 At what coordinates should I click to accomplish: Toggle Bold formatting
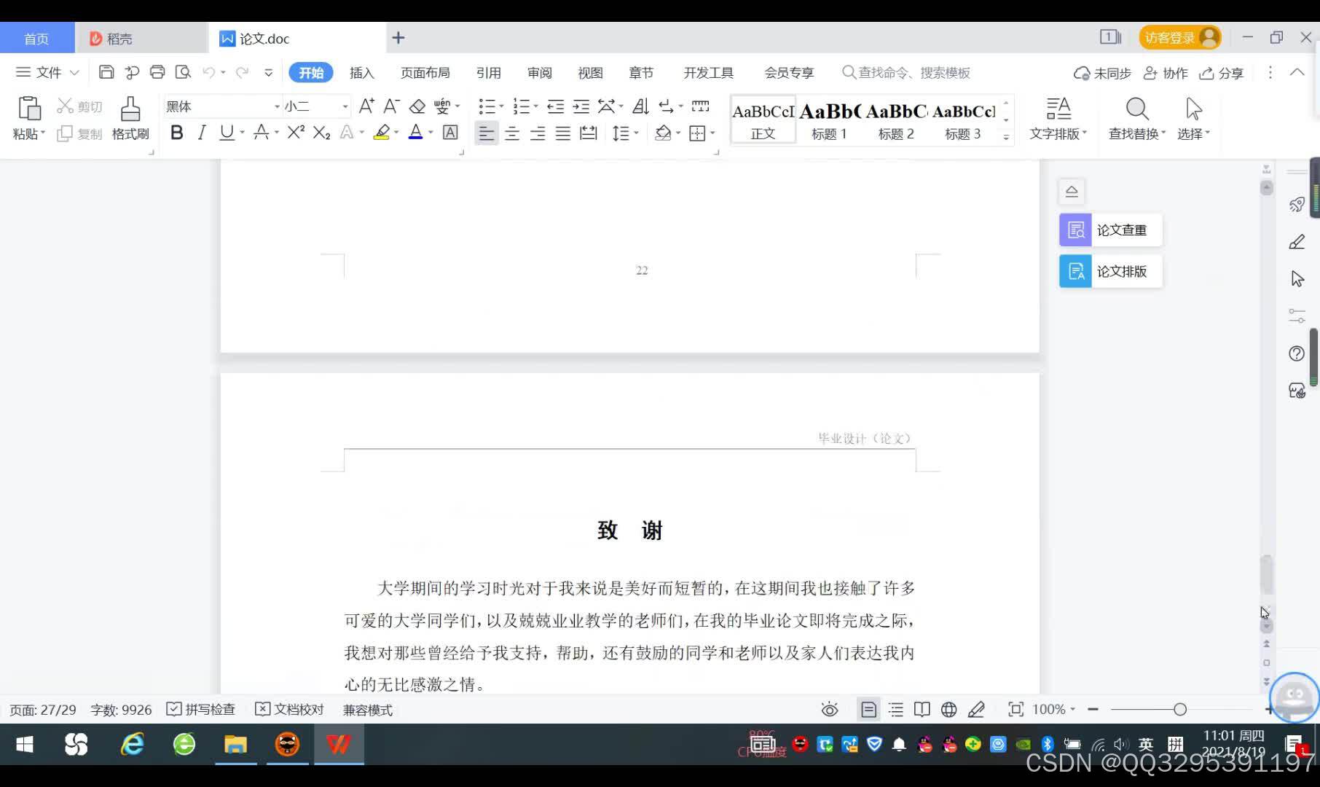point(176,133)
